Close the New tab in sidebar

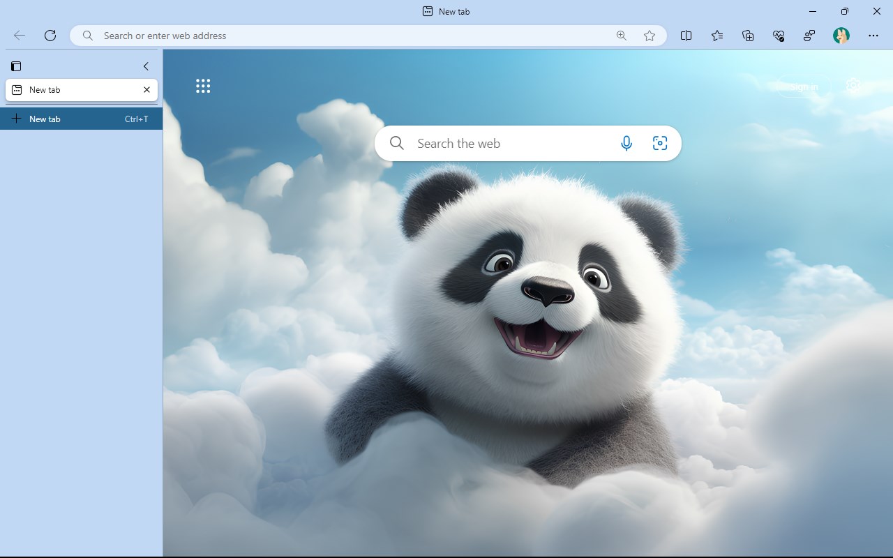(x=147, y=90)
